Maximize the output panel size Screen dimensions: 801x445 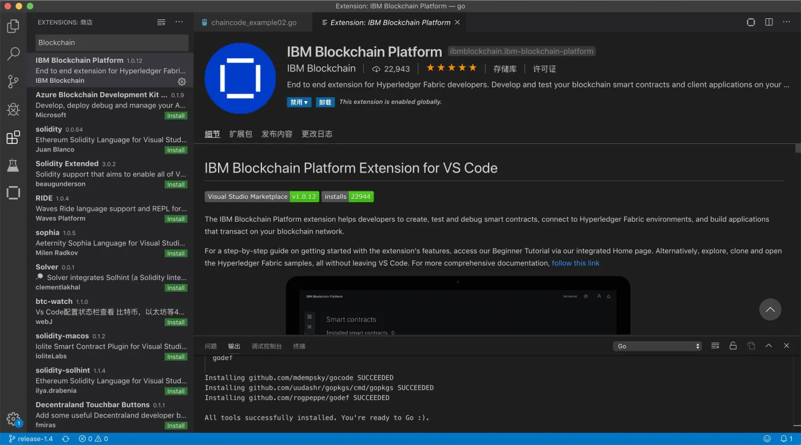coord(768,346)
